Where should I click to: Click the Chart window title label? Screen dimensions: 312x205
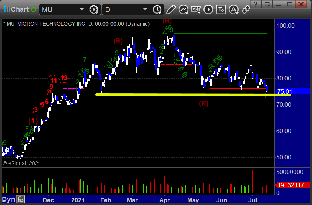pos(20,9)
